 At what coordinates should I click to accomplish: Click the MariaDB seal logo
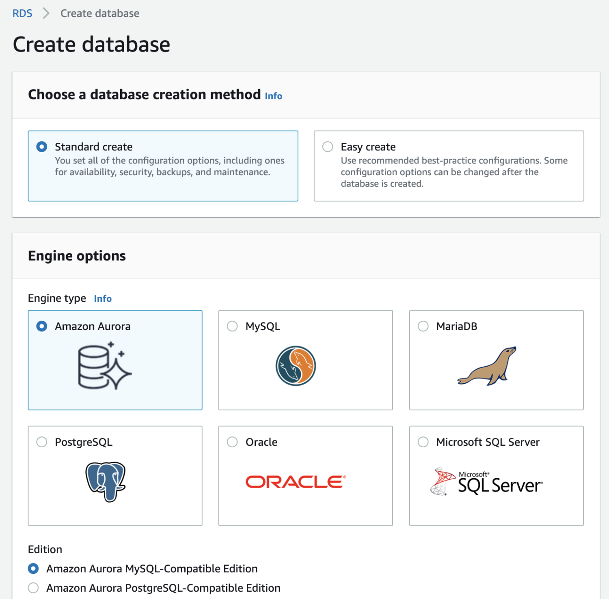coord(487,366)
